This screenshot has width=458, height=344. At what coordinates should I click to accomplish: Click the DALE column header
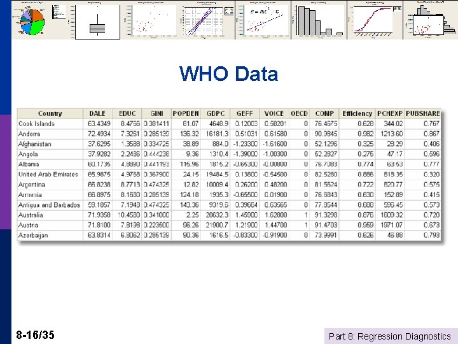pos(97,113)
